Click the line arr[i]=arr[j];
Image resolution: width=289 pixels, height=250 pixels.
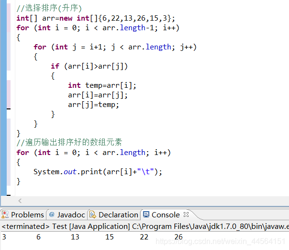coord(98,95)
